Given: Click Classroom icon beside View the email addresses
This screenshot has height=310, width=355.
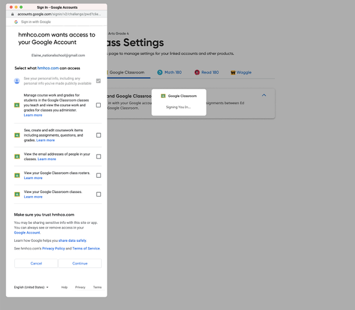Looking at the screenshot, I should click(17, 157).
